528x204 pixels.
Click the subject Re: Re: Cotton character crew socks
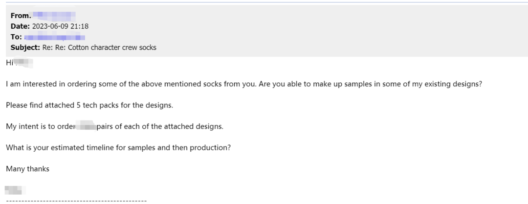click(99, 47)
